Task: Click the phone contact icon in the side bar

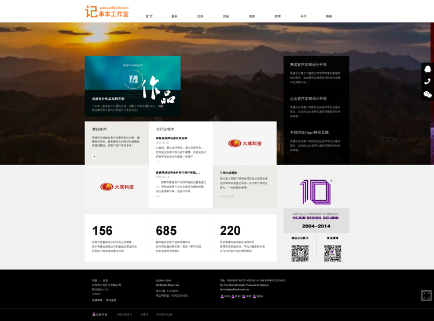Action: point(428,81)
